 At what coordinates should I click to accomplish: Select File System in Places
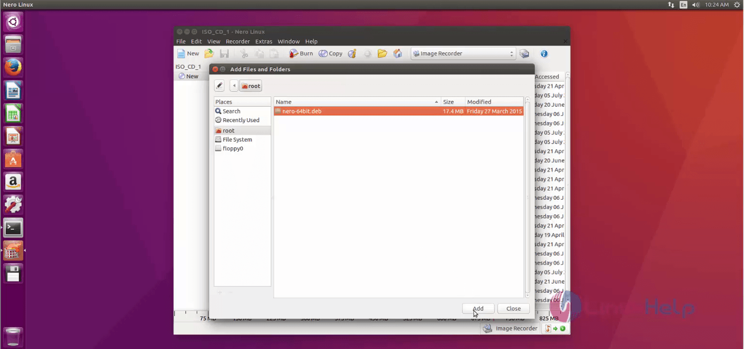coord(242,140)
